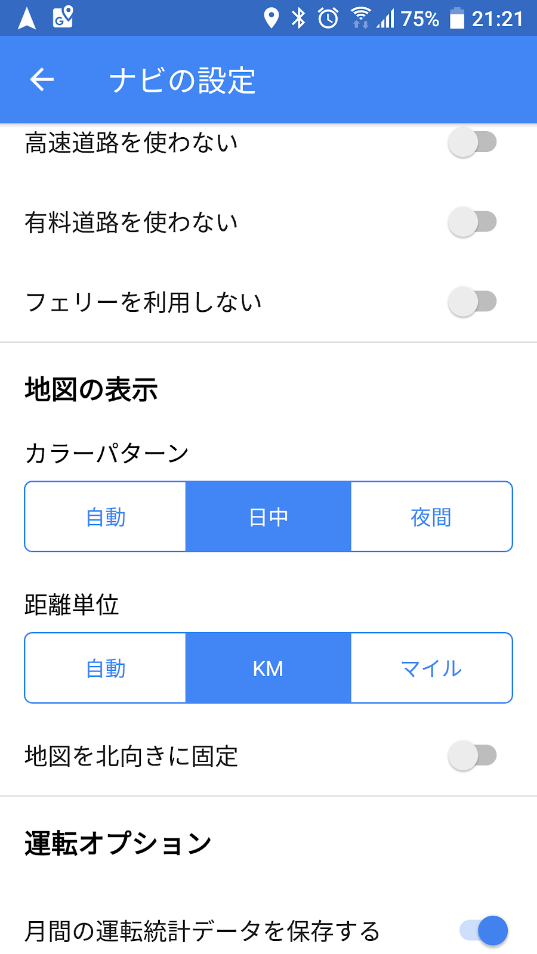Image resolution: width=537 pixels, height=954 pixels.
Task: Set distance unit to 自動
Action: [106, 668]
